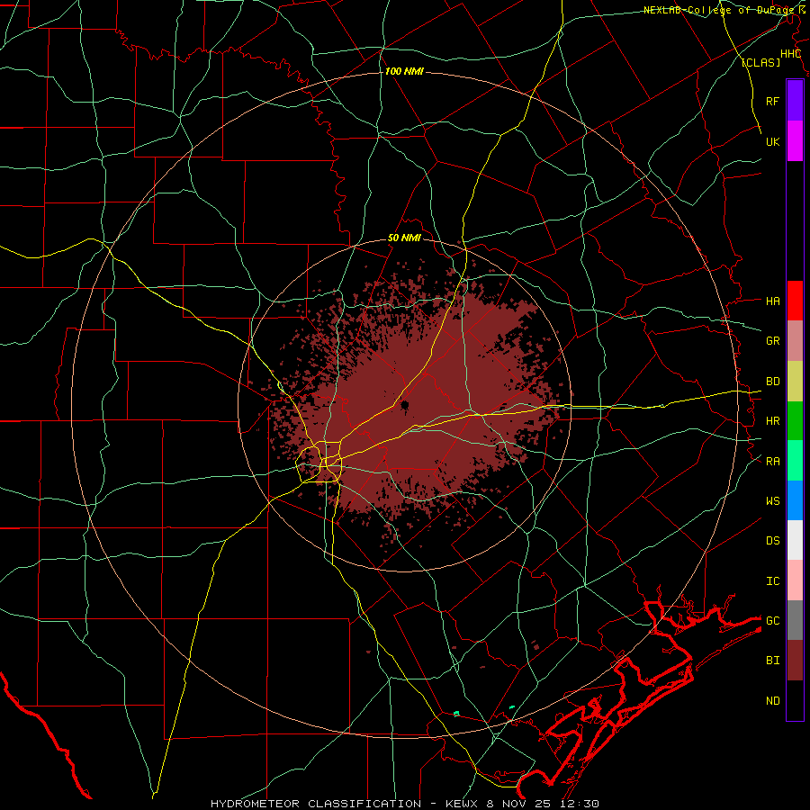Click the '[CLAS]' legend heading
810x810 pixels.
pos(760,62)
